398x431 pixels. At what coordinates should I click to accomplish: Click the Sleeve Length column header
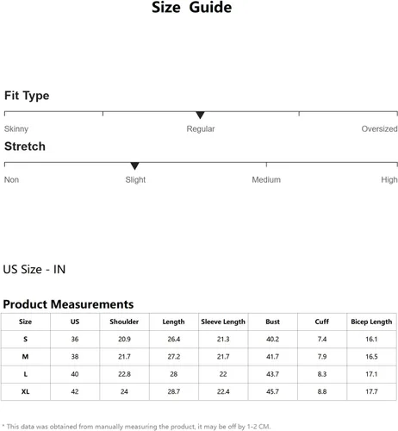click(223, 322)
